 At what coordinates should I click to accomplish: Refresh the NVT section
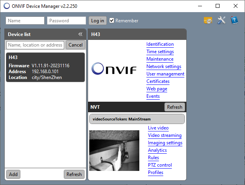click(175, 107)
